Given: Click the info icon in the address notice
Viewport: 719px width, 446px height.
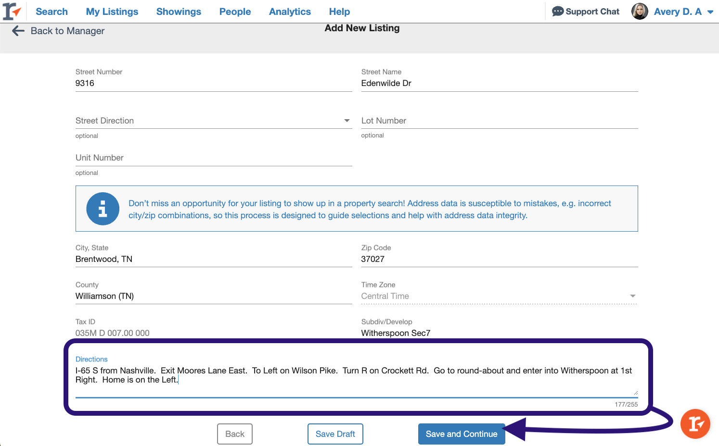Looking at the screenshot, I should (x=103, y=209).
